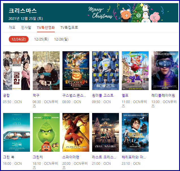
Task: Click the 구스범스:몬스... title link
Action: coord(74,95)
